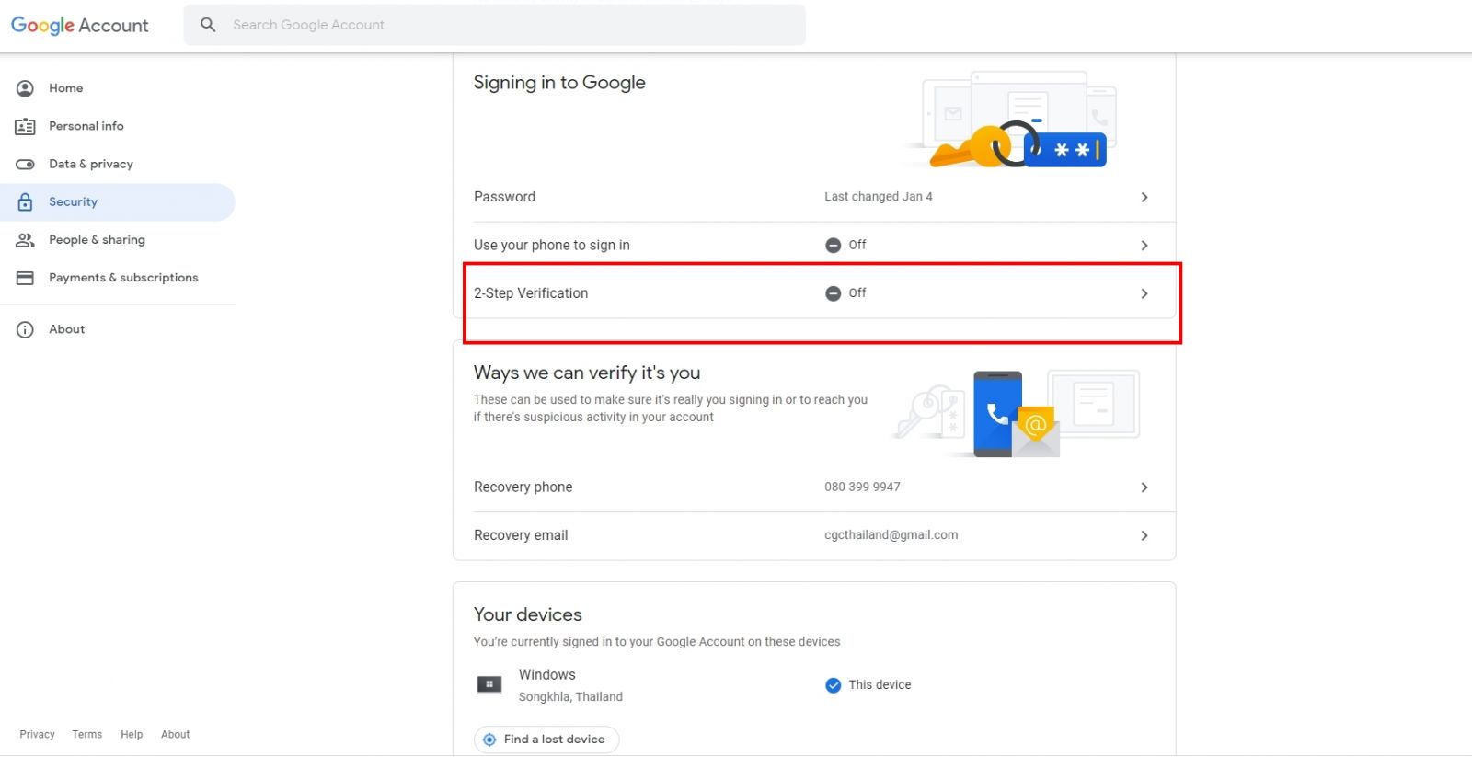Screen dimensions: 1472x757
Task: Click the Home sidebar icon
Action: click(x=25, y=88)
